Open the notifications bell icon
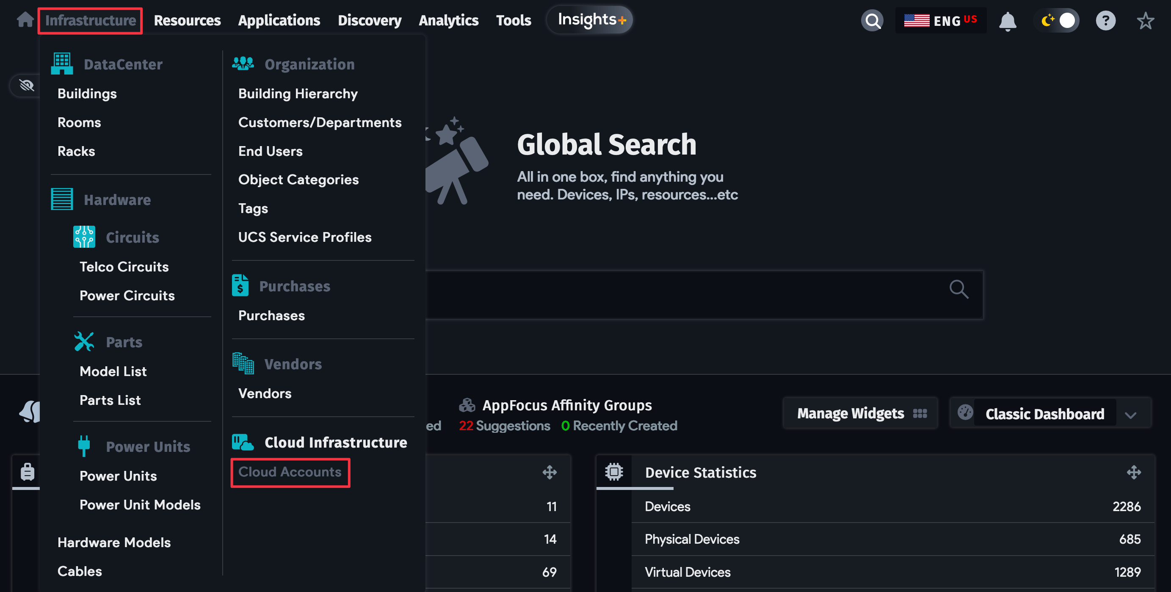Viewport: 1171px width, 592px height. pyautogui.click(x=1007, y=20)
